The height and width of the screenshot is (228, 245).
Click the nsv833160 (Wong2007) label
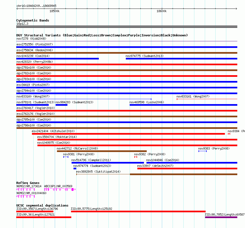tap(33, 96)
